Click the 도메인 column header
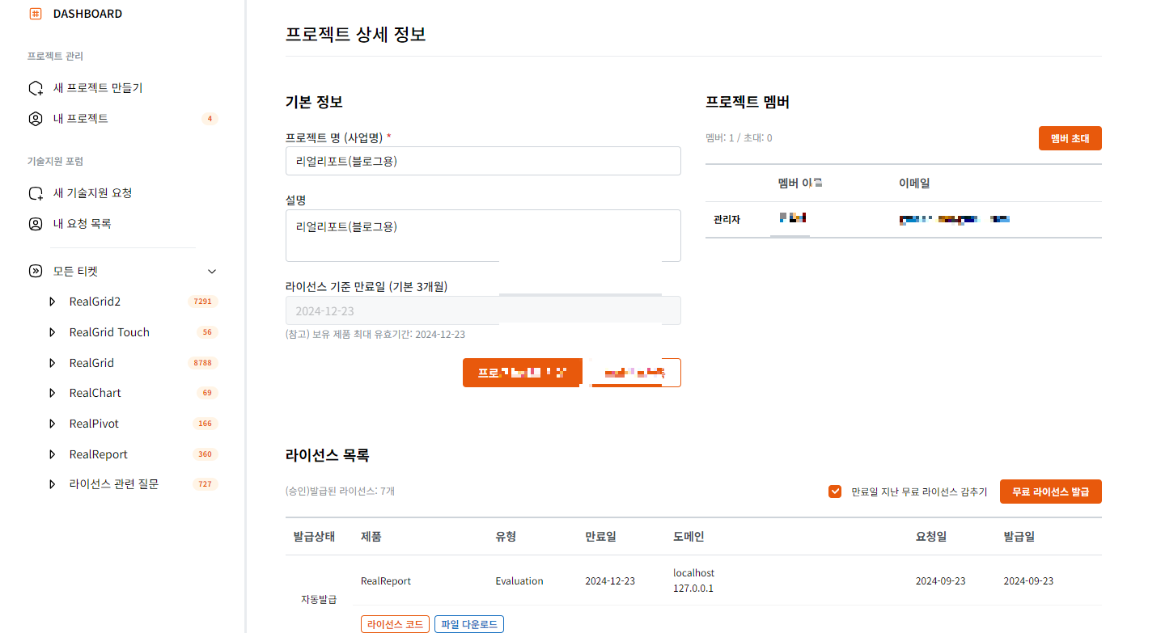This screenshot has width=1161, height=633. coord(689,536)
